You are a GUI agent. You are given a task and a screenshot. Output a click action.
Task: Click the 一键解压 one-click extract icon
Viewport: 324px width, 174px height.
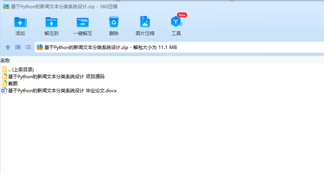[83, 22]
